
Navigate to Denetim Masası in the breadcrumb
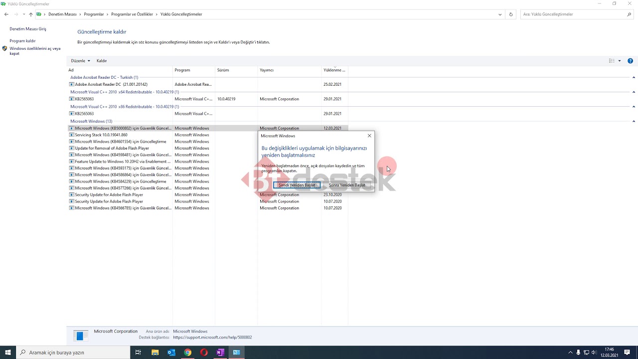62,14
